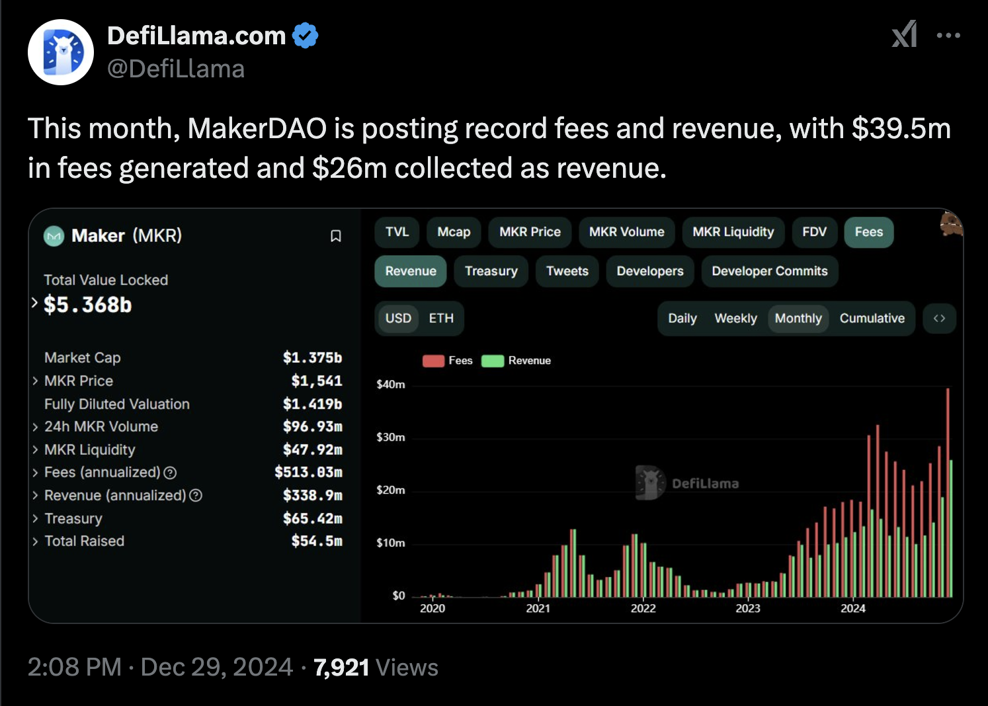Click the red Fees legend swatch
Image resolution: width=988 pixels, height=706 pixels.
coord(433,360)
